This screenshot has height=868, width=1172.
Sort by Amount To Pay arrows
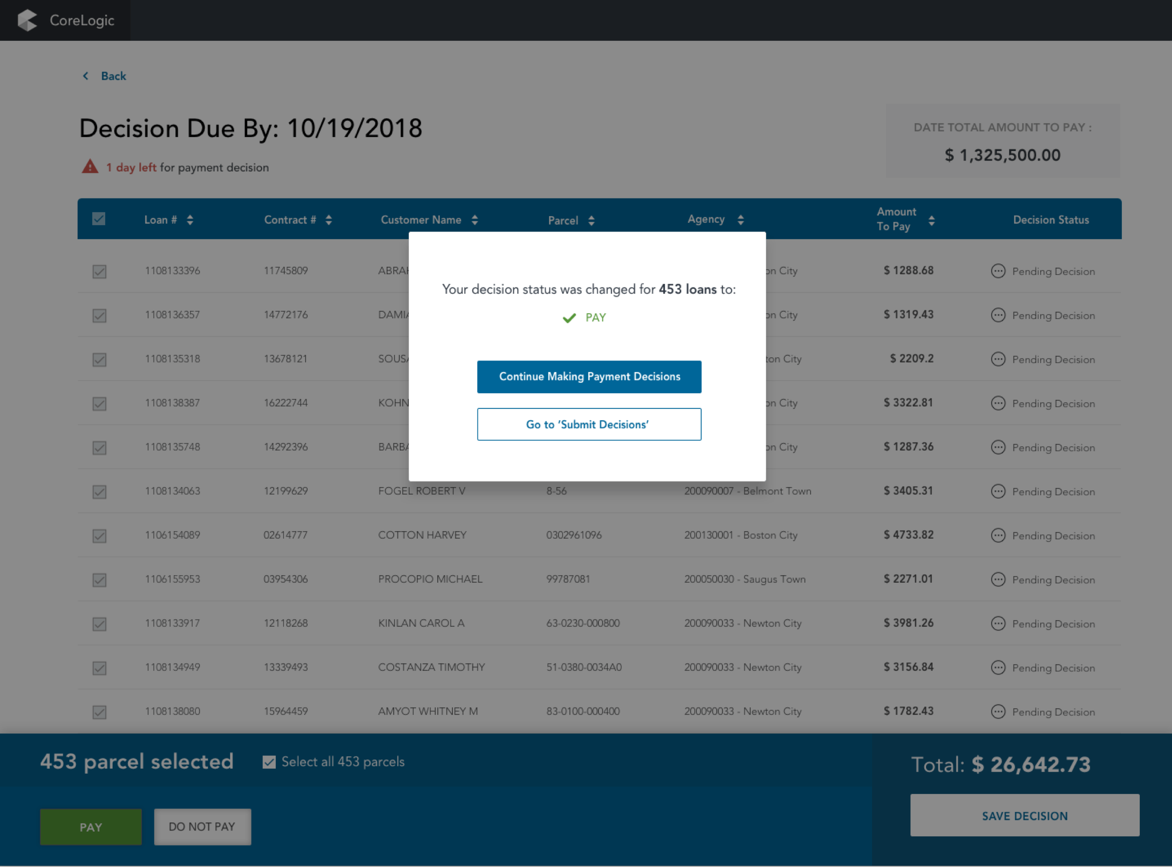pyautogui.click(x=931, y=220)
